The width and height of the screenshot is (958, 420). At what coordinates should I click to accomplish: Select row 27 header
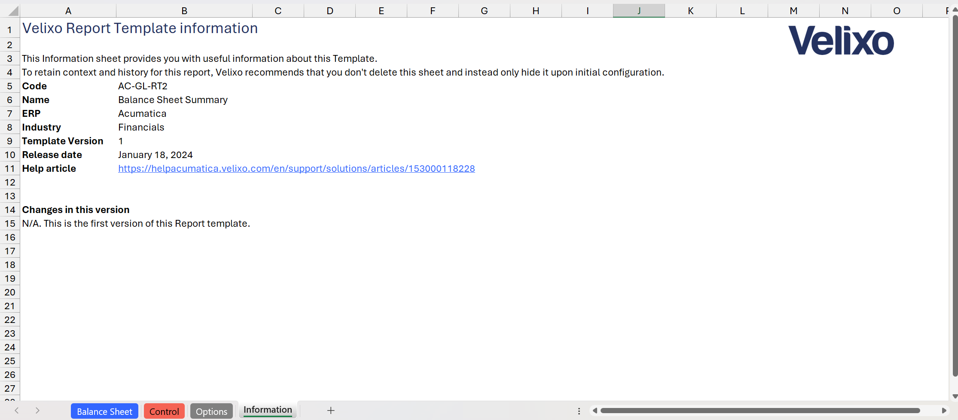coord(10,388)
